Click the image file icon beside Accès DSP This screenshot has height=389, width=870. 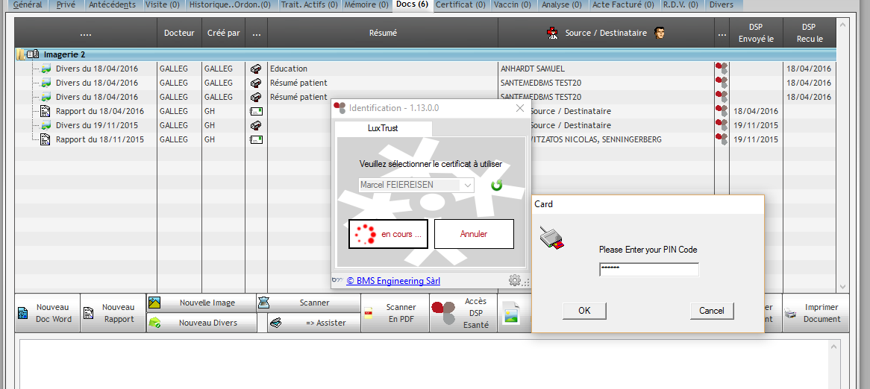click(511, 314)
